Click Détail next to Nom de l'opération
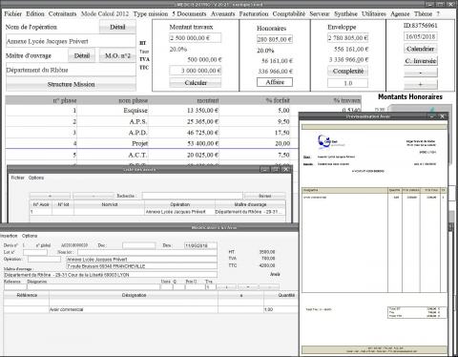Viewport: 458px width, 357px height. [x=117, y=27]
